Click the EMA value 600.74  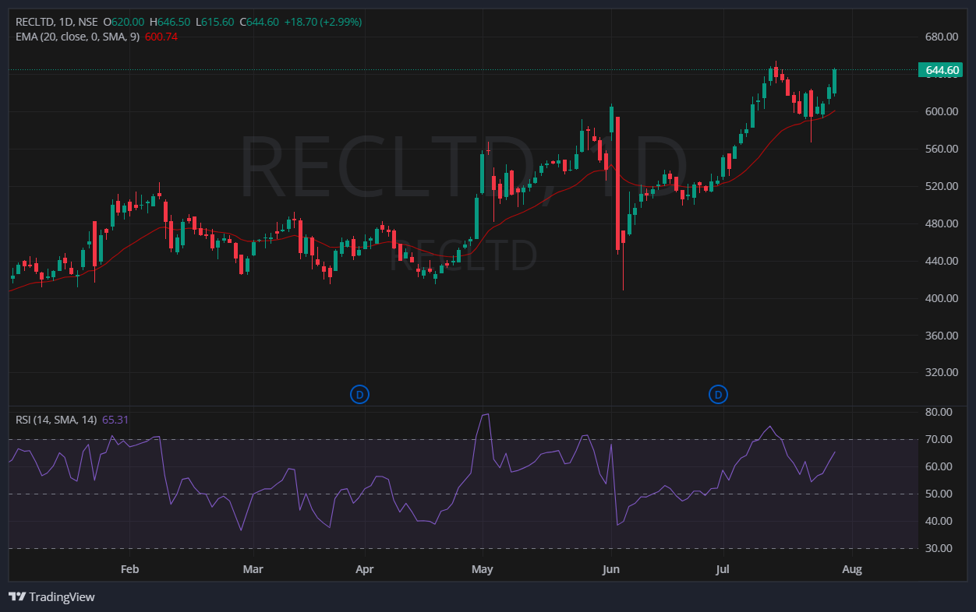point(161,37)
